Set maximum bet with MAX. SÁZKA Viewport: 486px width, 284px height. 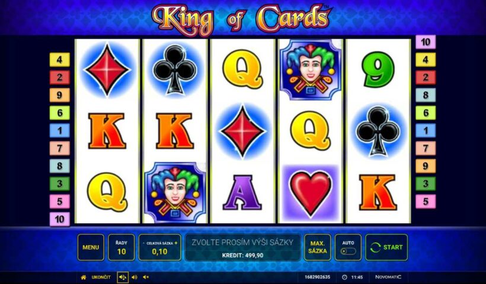click(318, 247)
